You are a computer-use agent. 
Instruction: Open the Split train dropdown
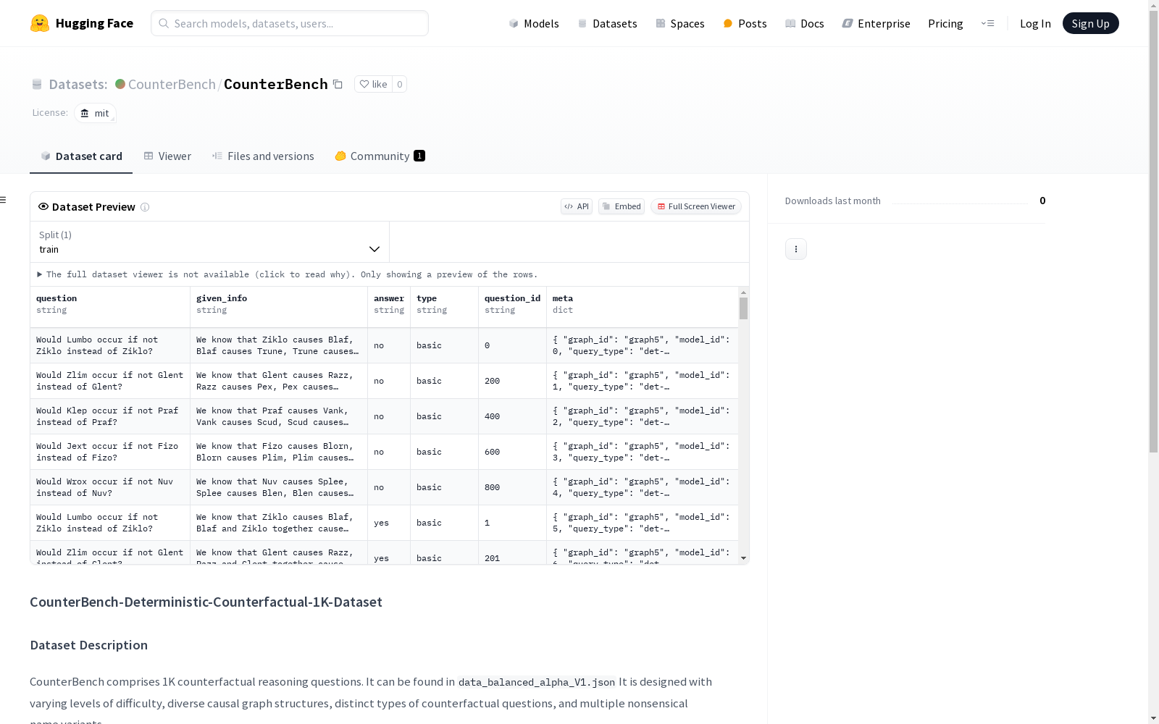point(209,242)
